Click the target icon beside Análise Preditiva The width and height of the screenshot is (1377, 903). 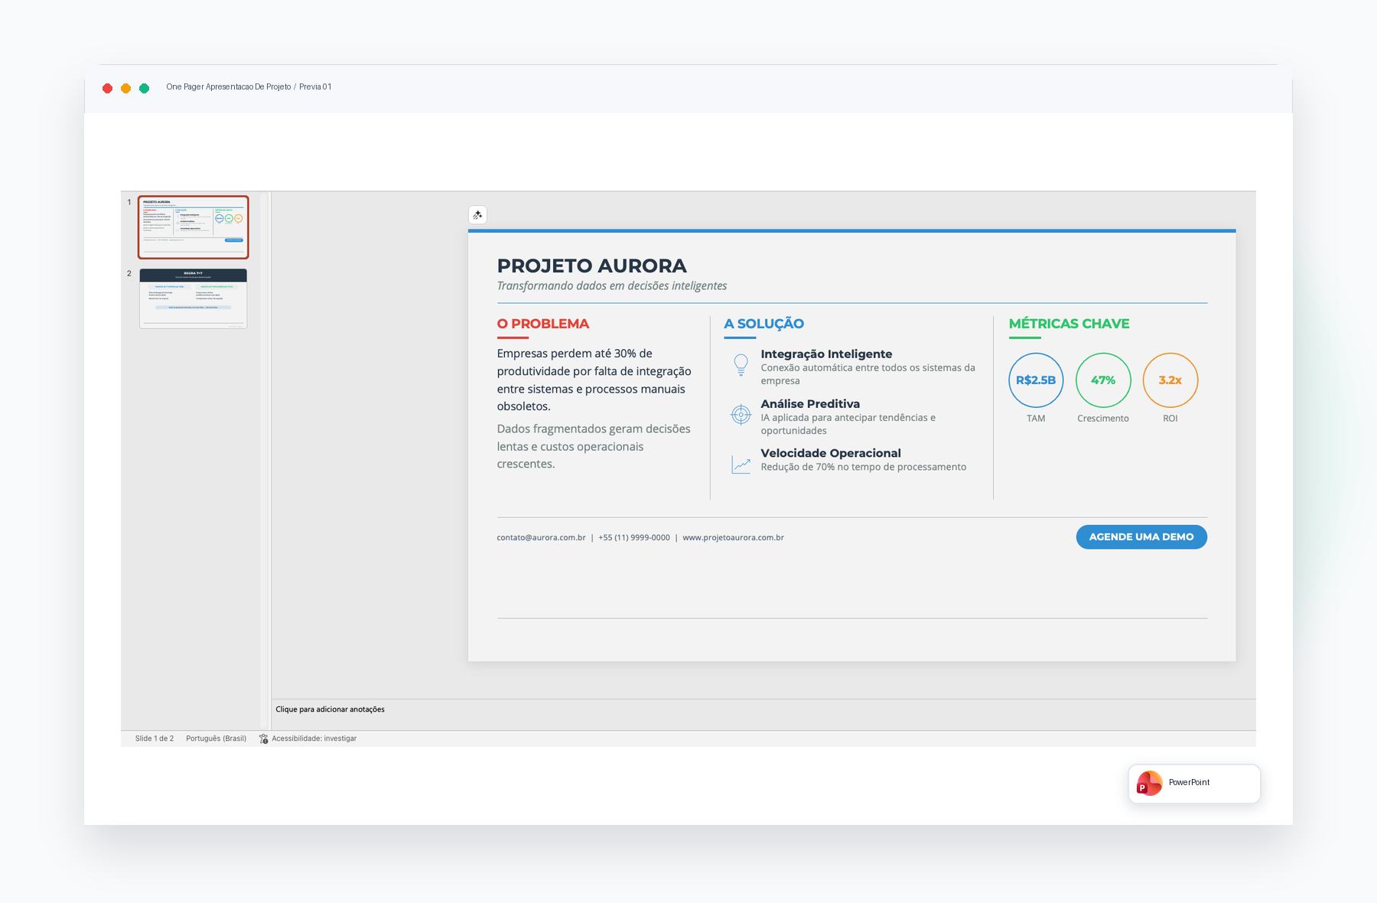[741, 414]
